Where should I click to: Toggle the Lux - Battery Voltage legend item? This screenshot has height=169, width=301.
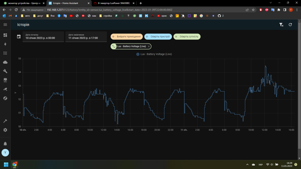[x=154, y=54]
